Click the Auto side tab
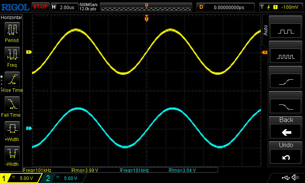 point(265,30)
